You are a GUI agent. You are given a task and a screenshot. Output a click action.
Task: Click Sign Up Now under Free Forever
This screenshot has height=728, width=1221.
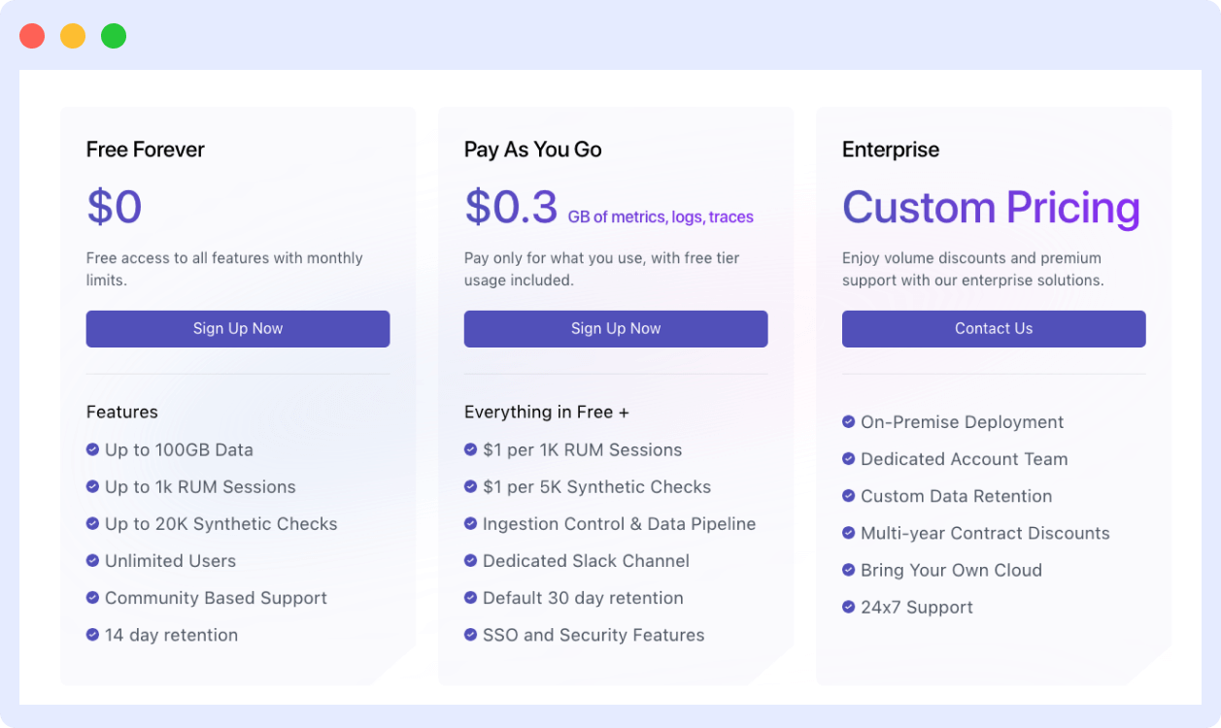[237, 328]
